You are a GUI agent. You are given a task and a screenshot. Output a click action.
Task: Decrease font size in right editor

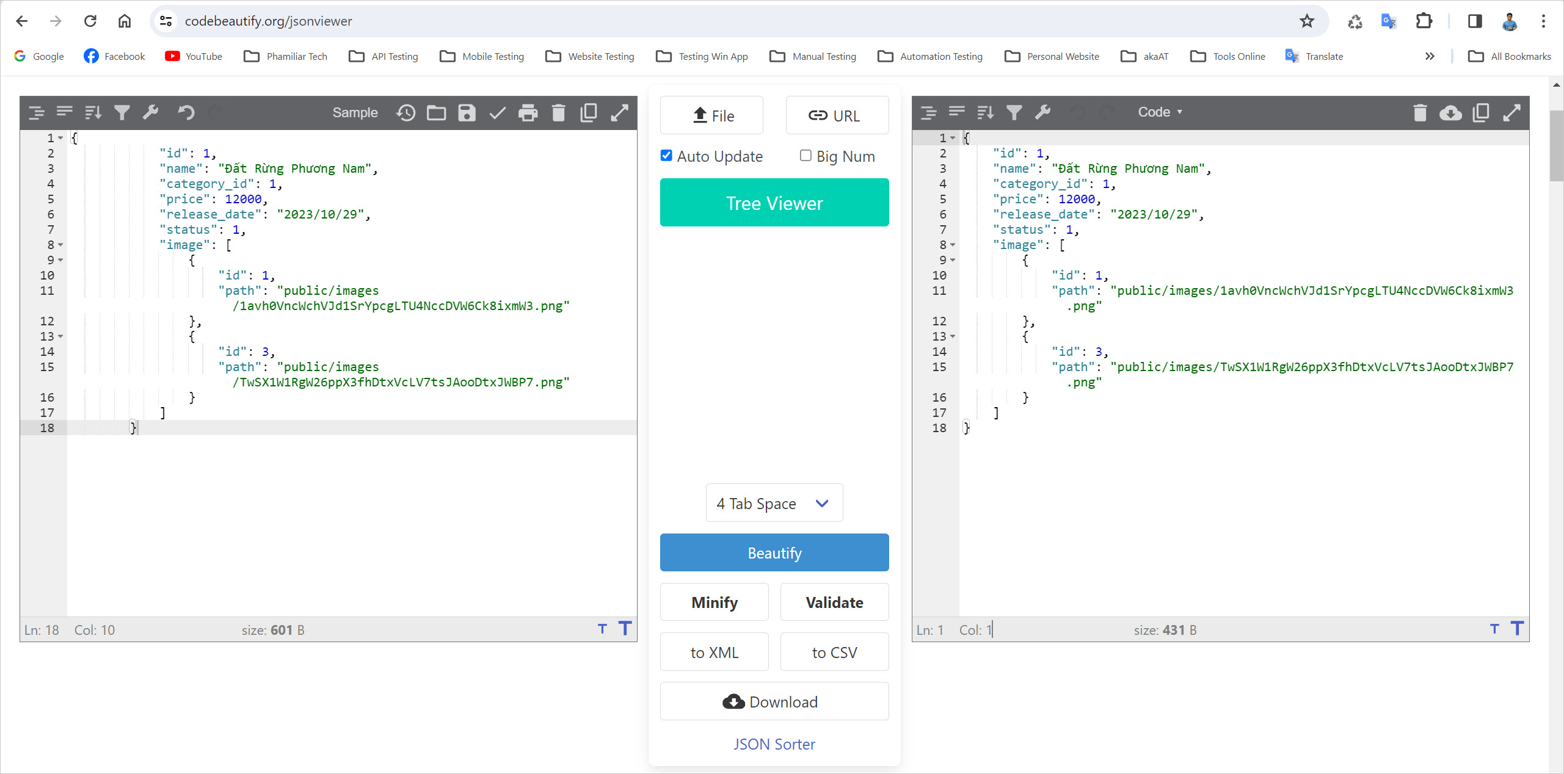tap(1495, 629)
